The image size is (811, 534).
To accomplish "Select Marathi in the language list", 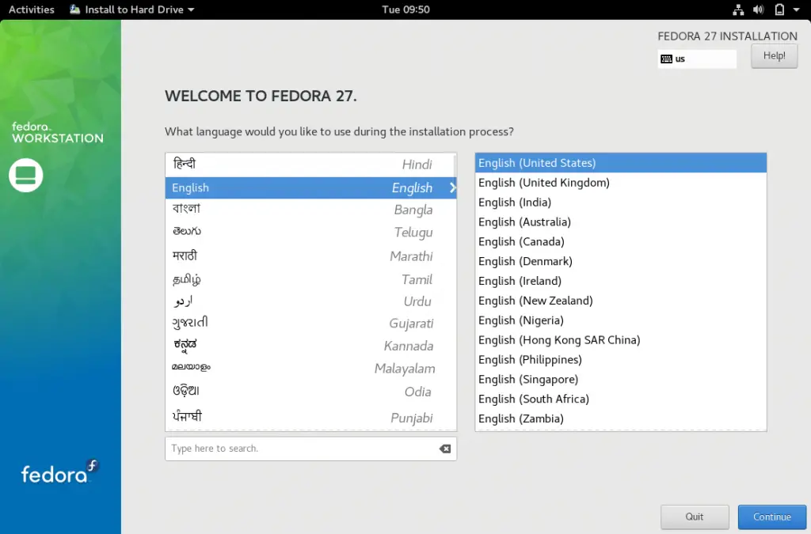I will point(310,256).
